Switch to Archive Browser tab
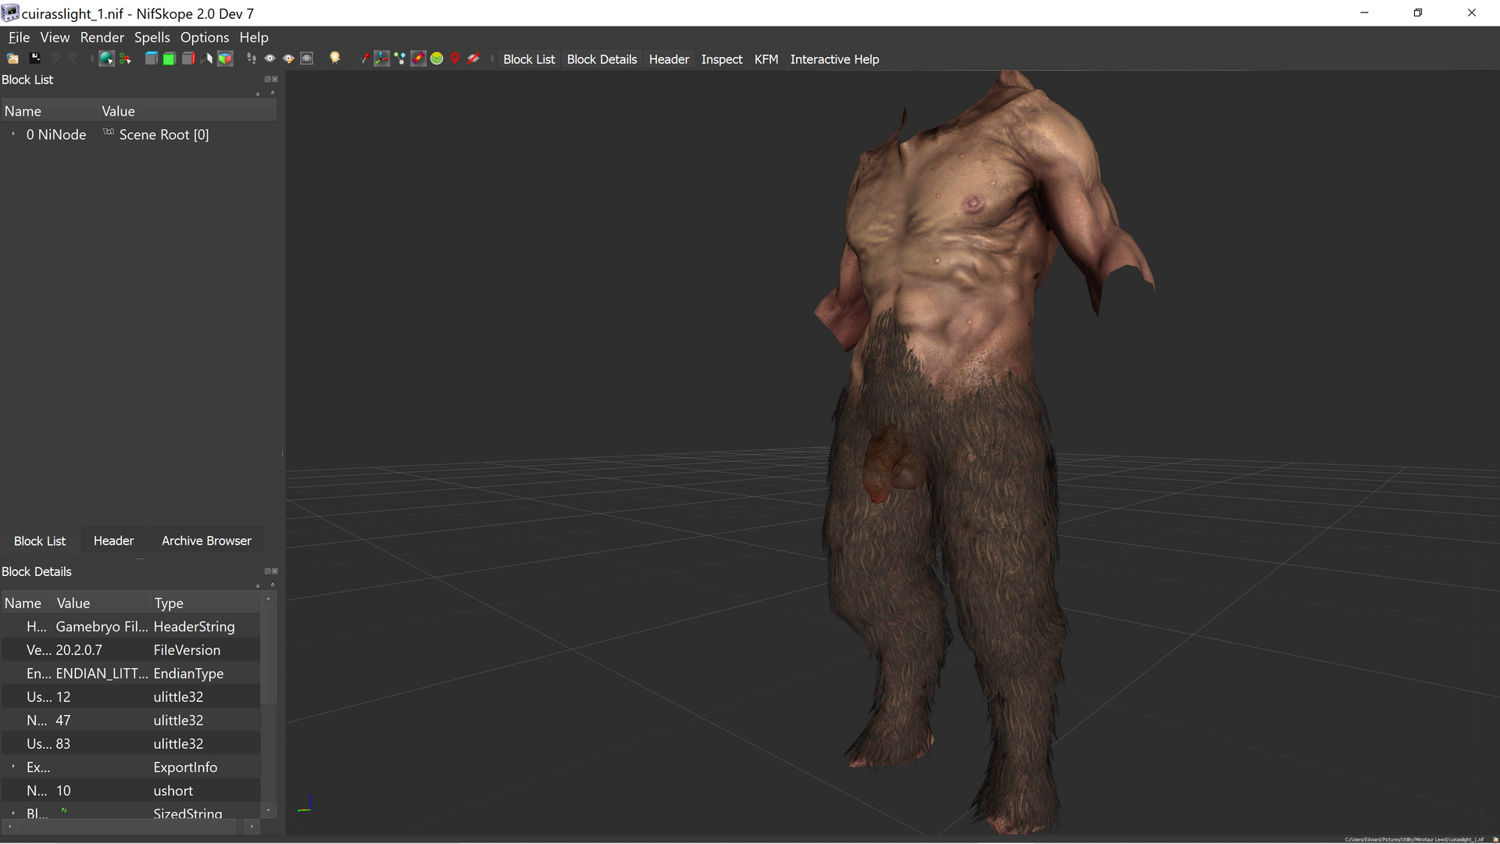 206,541
